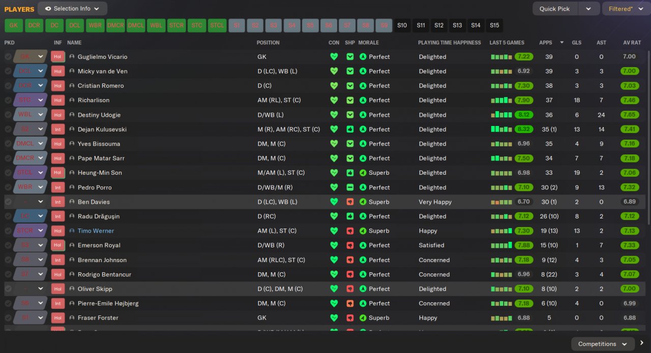Click the eye icon in Selection Info
Screen dimensions: 651x353
point(48,9)
